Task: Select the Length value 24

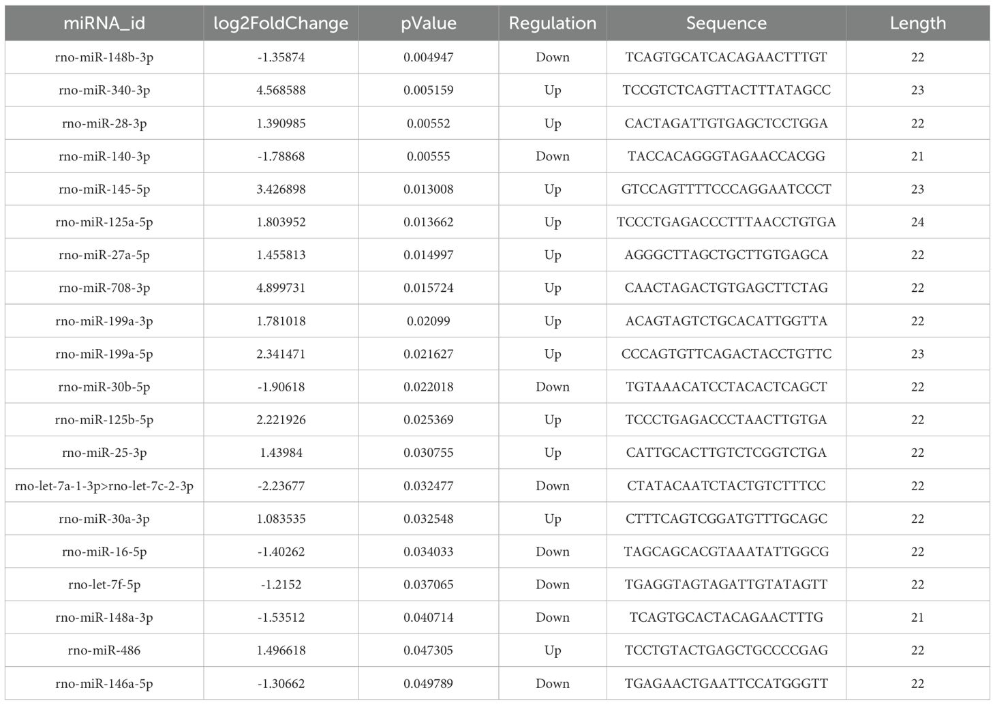Action: pyautogui.click(x=917, y=222)
